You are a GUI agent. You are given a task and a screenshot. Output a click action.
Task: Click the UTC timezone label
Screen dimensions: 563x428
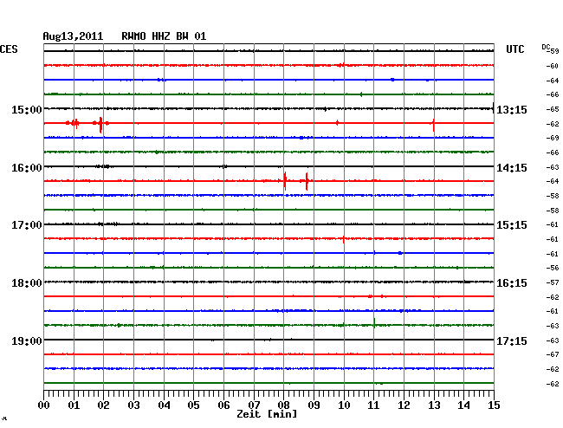point(514,49)
